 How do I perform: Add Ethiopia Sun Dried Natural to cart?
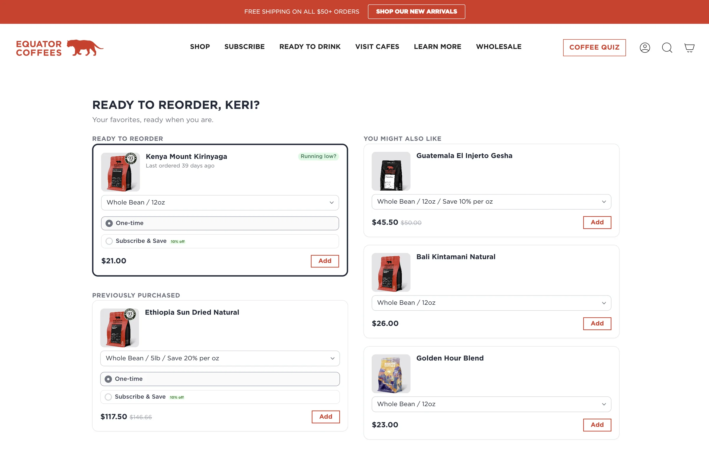tap(326, 417)
